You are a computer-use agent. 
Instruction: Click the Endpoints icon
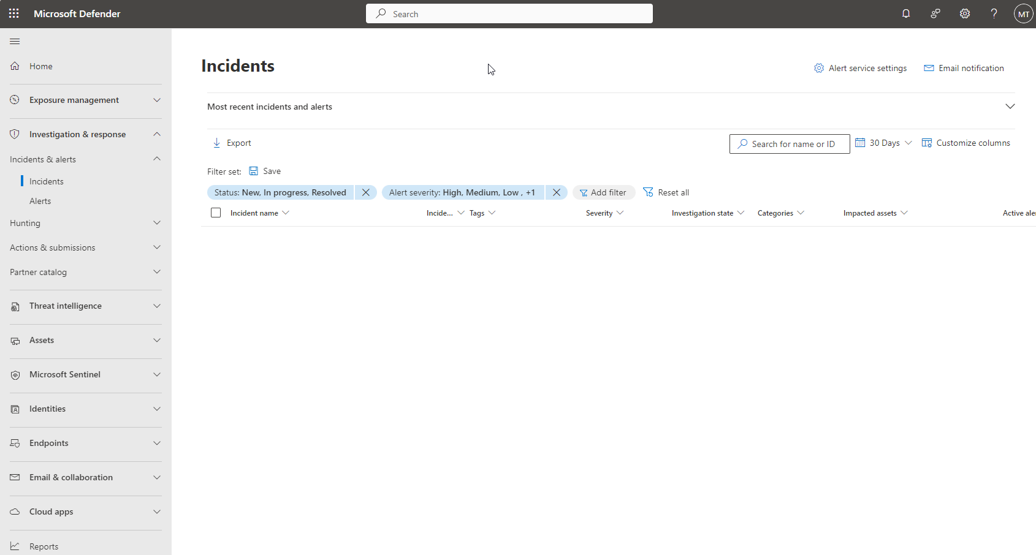(15, 443)
